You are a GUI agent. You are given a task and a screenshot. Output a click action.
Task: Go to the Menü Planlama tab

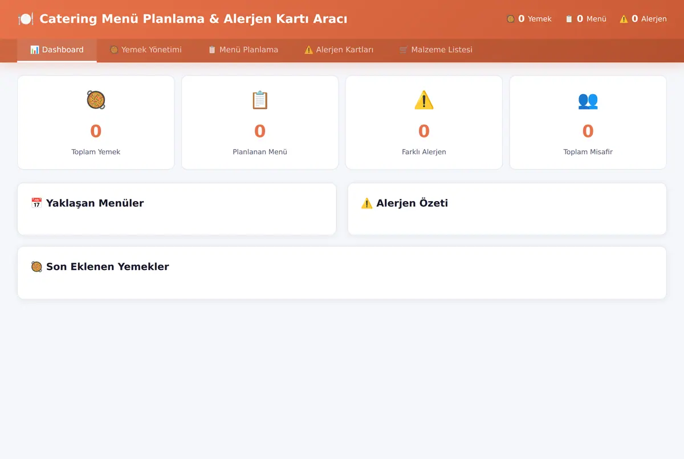243,50
